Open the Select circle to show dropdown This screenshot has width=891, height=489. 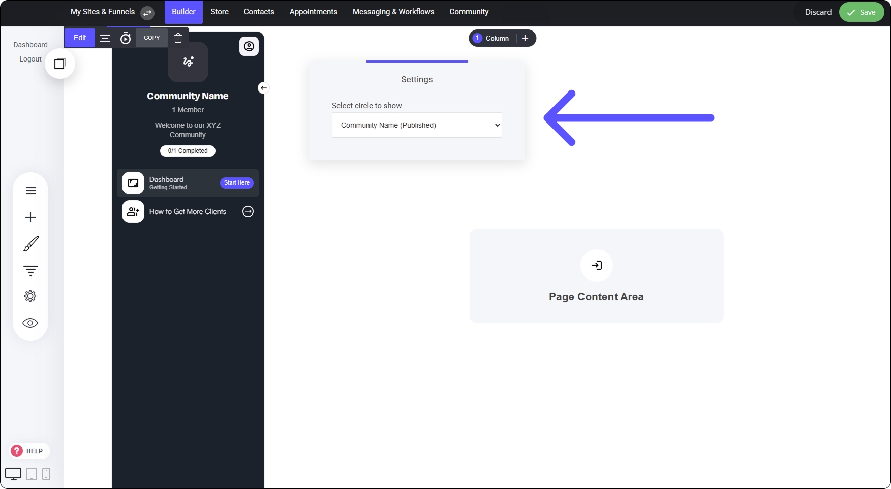tap(417, 125)
